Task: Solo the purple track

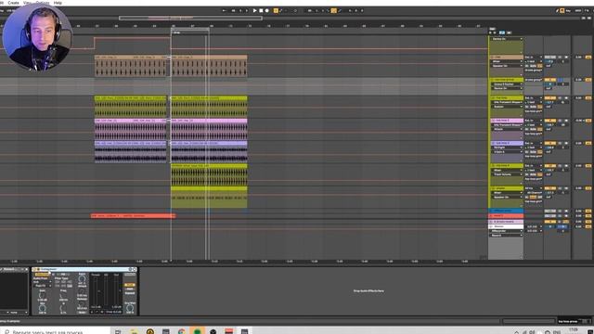Action: click(560, 143)
